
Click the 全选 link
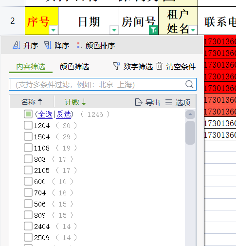(45, 114)
